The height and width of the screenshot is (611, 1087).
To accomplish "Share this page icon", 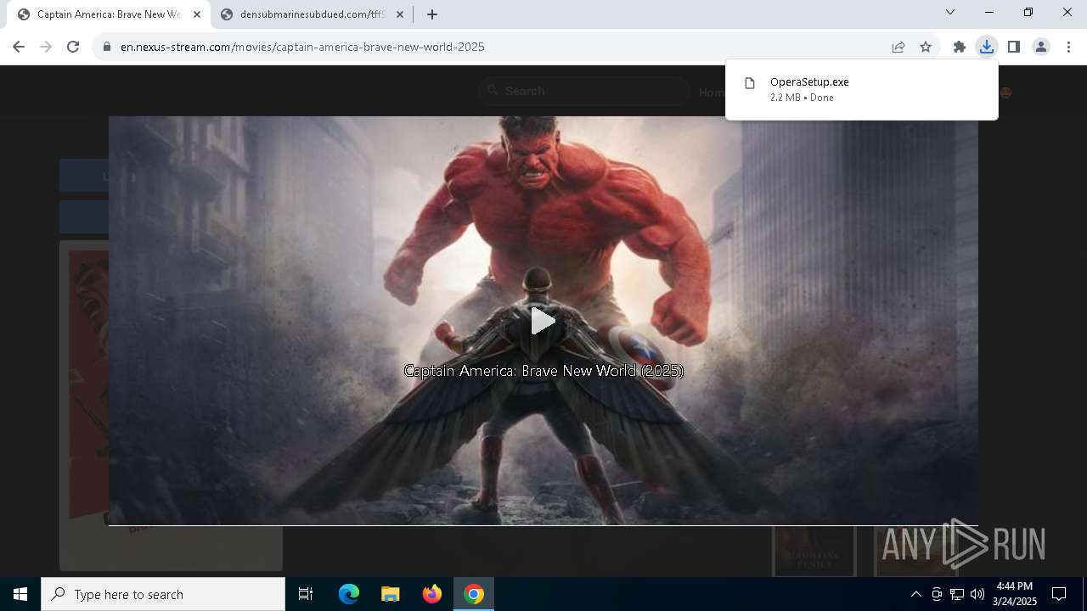I will pyautogui.click(x=898, y=47).
